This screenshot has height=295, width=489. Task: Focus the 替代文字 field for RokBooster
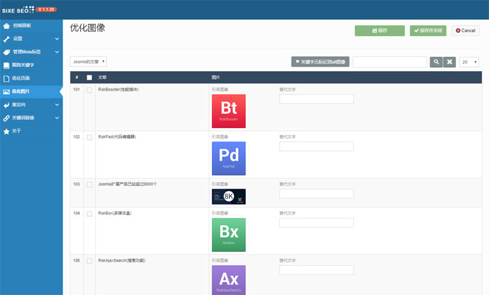point(316,99)
